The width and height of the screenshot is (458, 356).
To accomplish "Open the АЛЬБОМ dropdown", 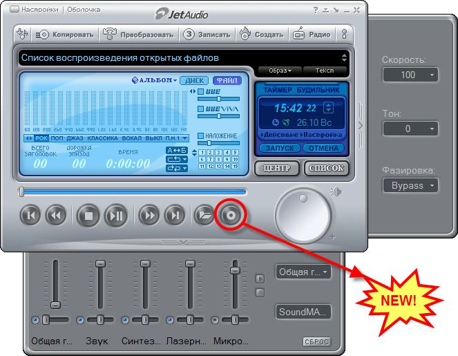I will (154, 80).
